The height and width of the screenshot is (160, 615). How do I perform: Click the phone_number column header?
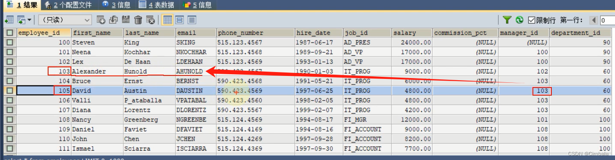pos(255,33)
